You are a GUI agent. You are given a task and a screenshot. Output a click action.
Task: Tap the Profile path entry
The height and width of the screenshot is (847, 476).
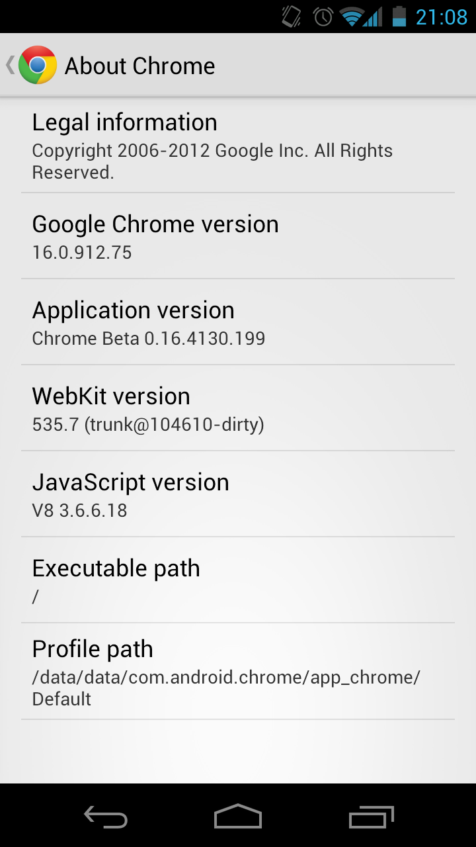(238, 672)
